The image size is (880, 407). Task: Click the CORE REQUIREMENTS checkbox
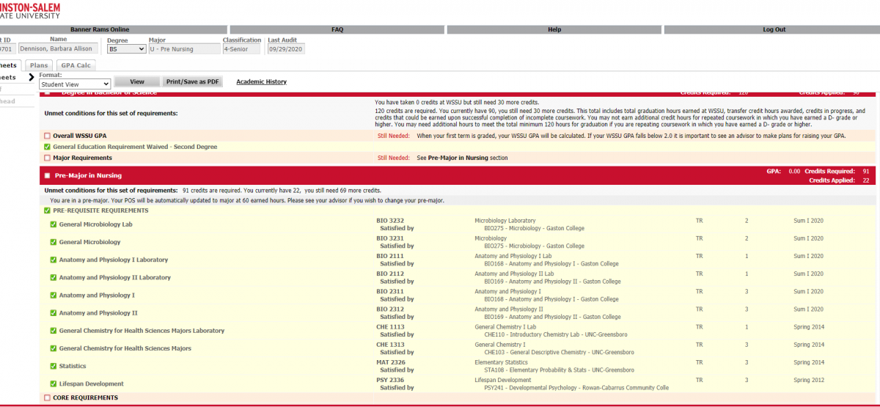[47, 397]
